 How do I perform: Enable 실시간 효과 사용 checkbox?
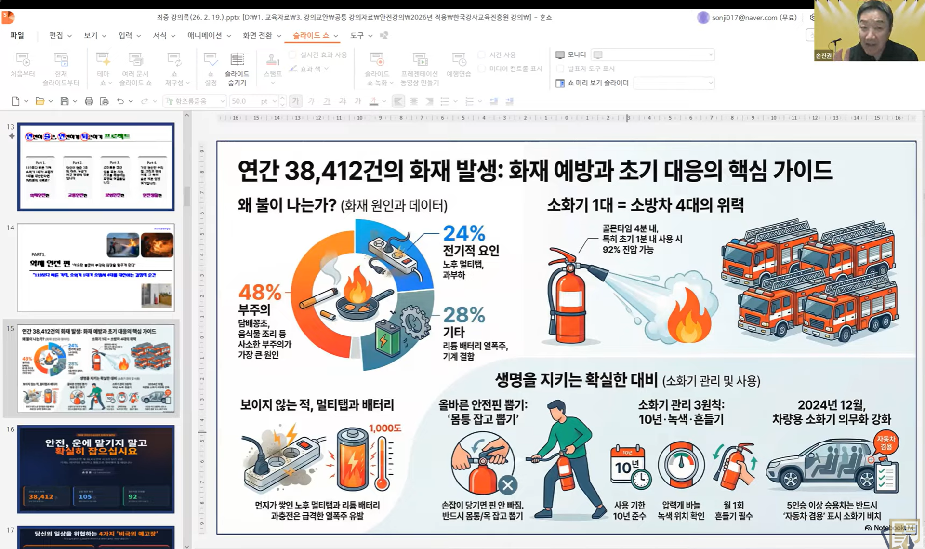[292, 54]
